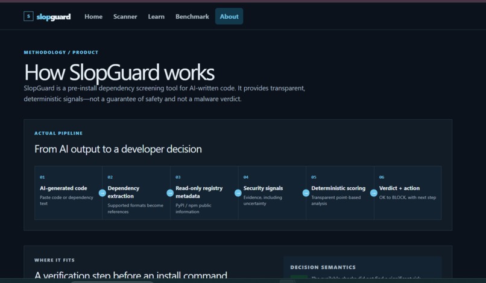This screenshot has height=283, width=486.
Task: Click the slopguard wordmark in header
Action: pos(53,17)
